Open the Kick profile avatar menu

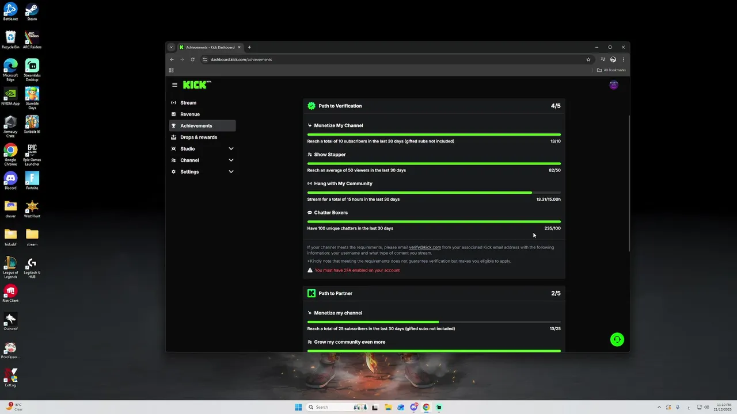click(x=614, y=85)
